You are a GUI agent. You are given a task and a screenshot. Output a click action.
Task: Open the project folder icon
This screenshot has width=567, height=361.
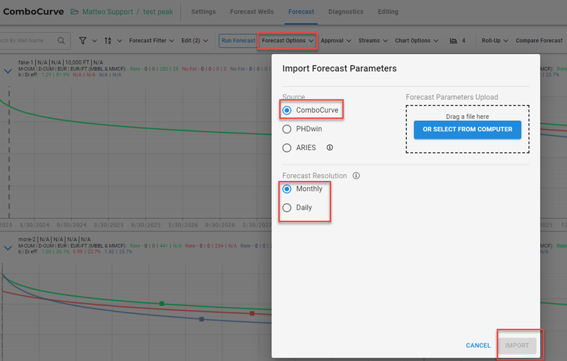coord(75,12)
